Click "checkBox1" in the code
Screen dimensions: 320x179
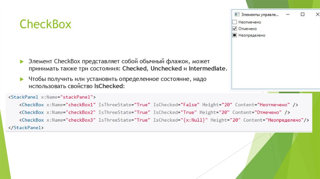(81, 105)
